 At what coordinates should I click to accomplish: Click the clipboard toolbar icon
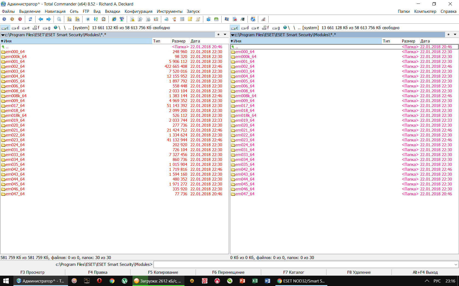[x=104, y=19]
